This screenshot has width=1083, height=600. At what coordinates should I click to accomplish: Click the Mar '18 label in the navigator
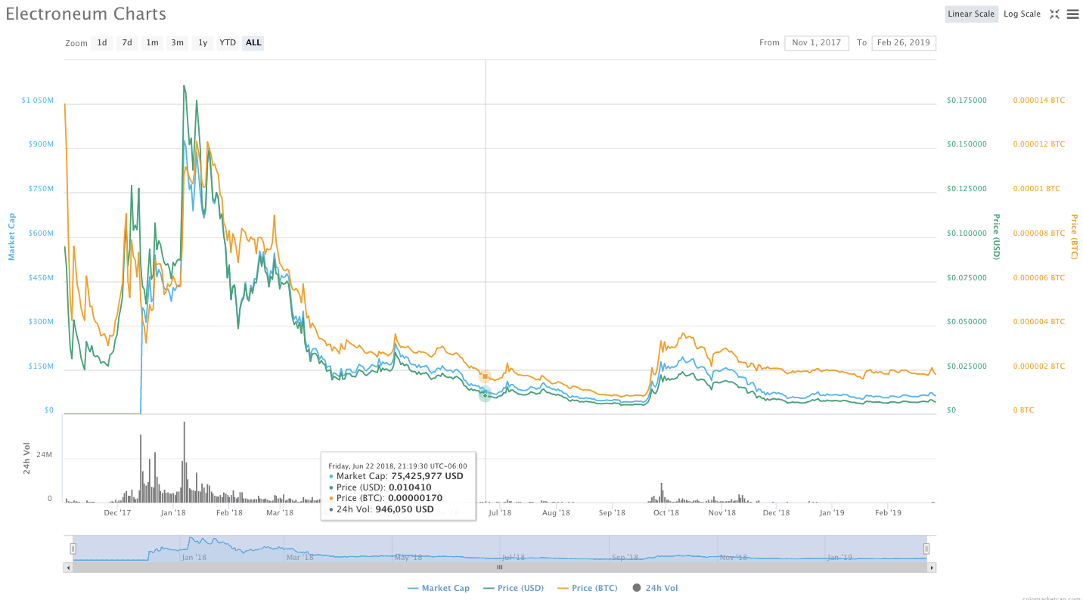point(299,558)
